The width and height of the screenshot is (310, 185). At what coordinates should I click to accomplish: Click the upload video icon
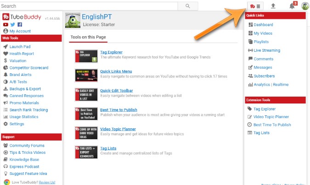tap(273, 6)
